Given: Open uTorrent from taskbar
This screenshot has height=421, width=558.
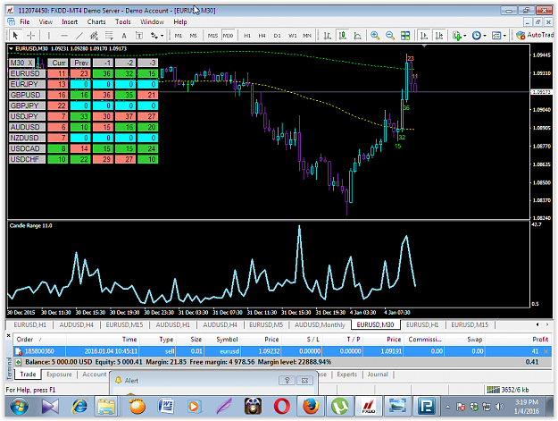Looking at the screenshot, I should pos(339,407).
